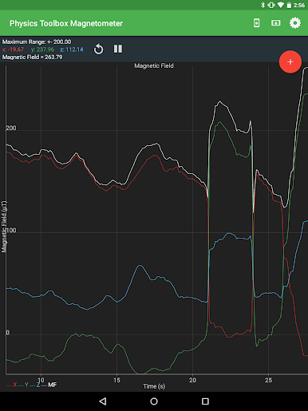
Task: Pause the magnetometer recording
Action: pos(118,49)
